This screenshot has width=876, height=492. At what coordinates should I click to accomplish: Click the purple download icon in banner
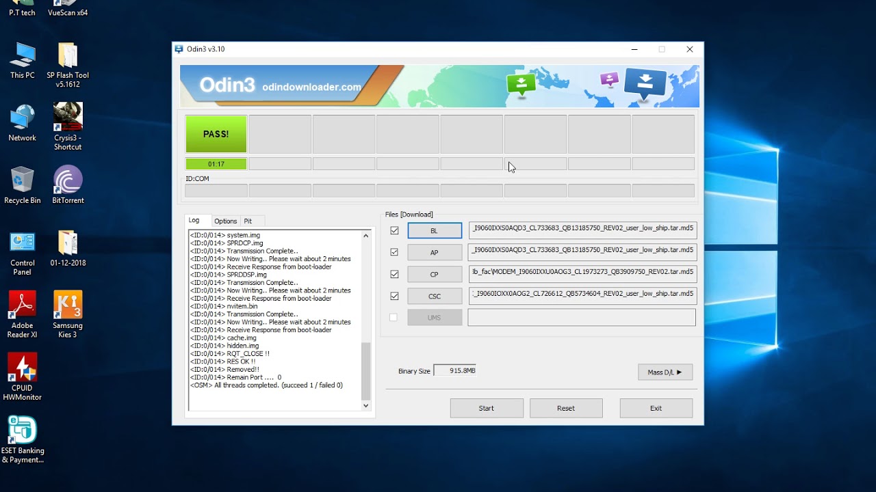(609, 80)
